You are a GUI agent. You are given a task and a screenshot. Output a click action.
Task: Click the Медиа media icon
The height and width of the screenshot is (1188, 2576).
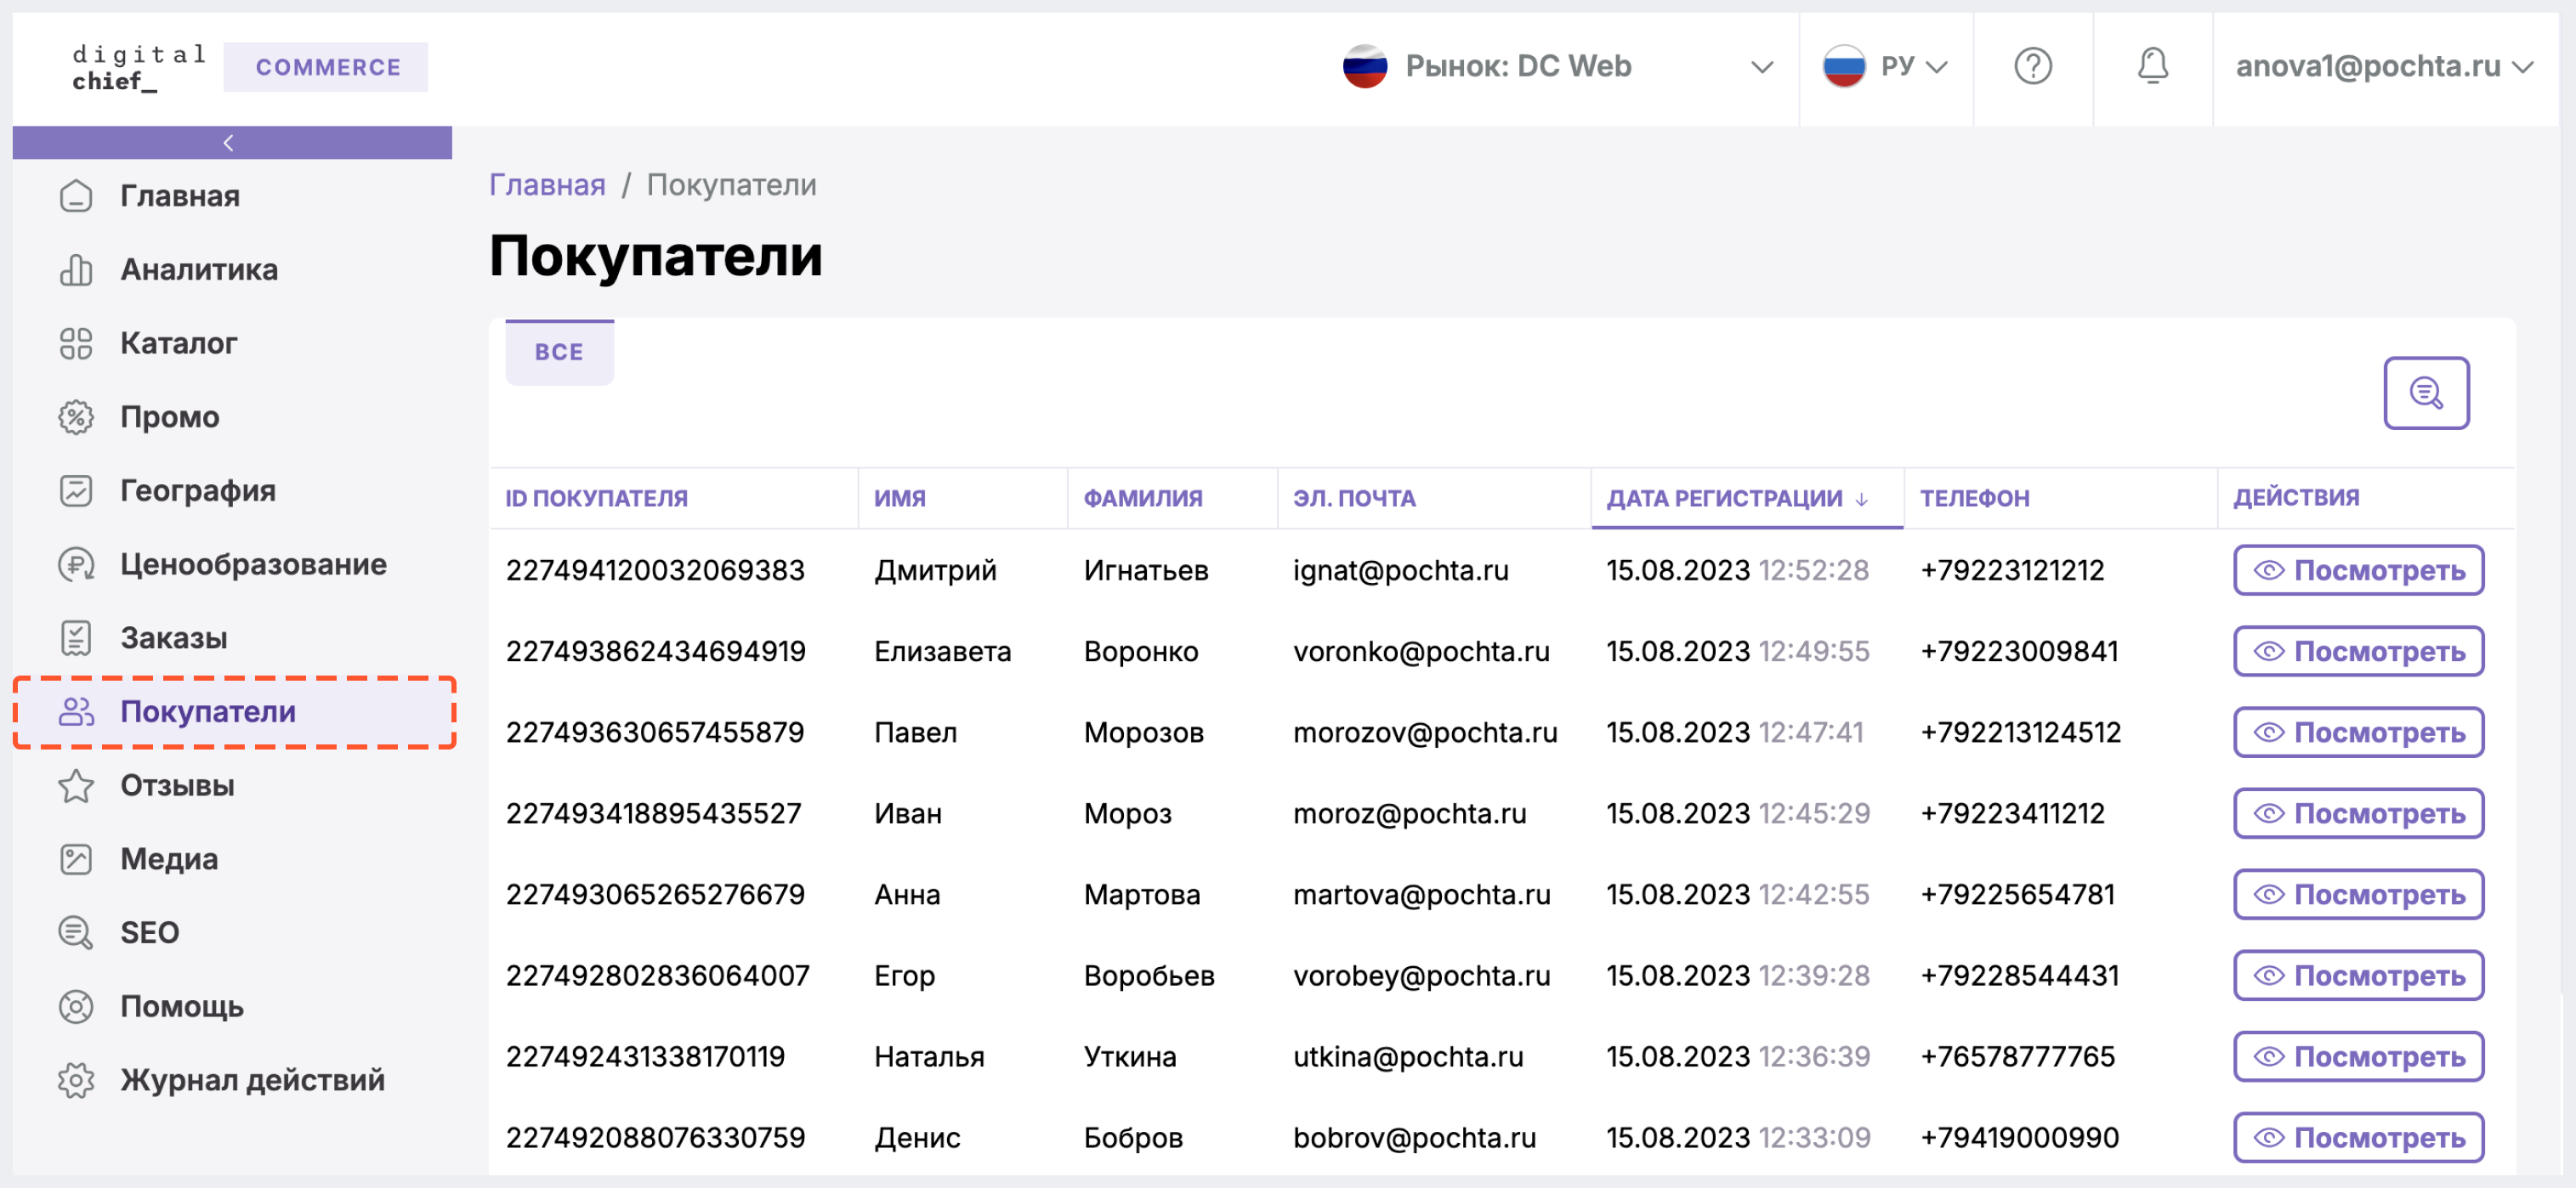click(76, 857)
